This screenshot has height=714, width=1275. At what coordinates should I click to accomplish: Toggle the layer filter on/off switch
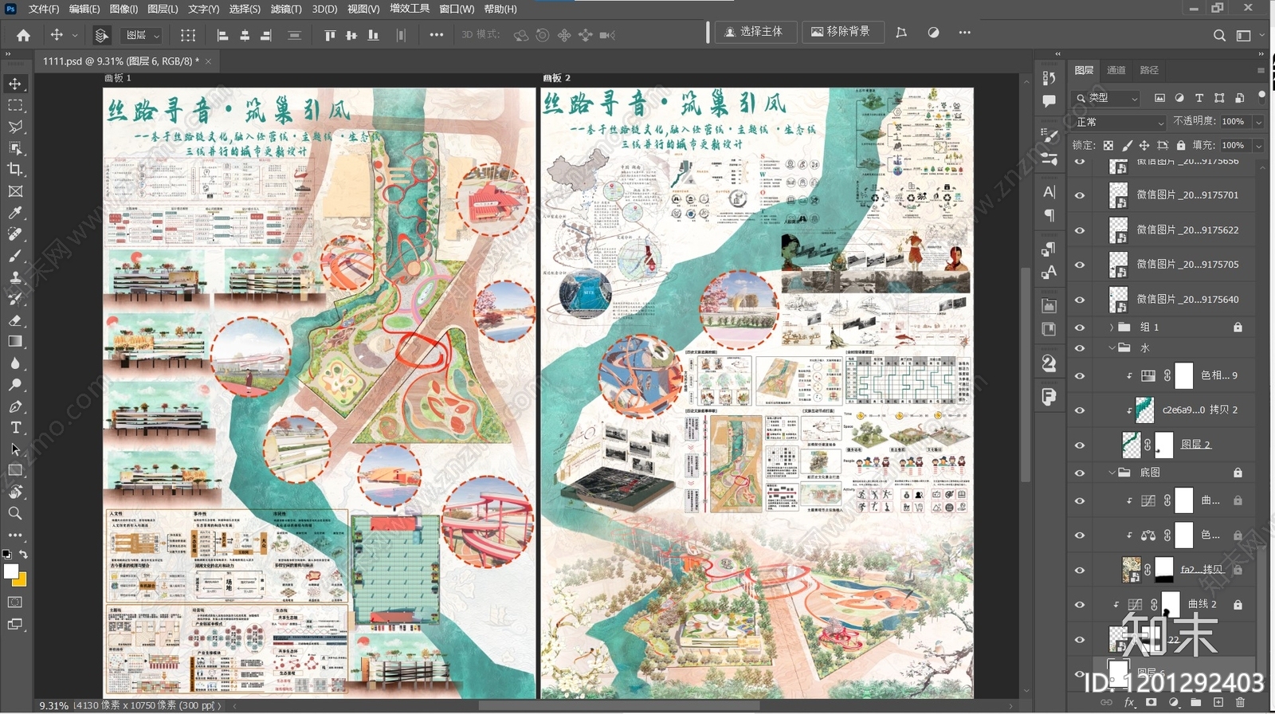[1261, 96]
